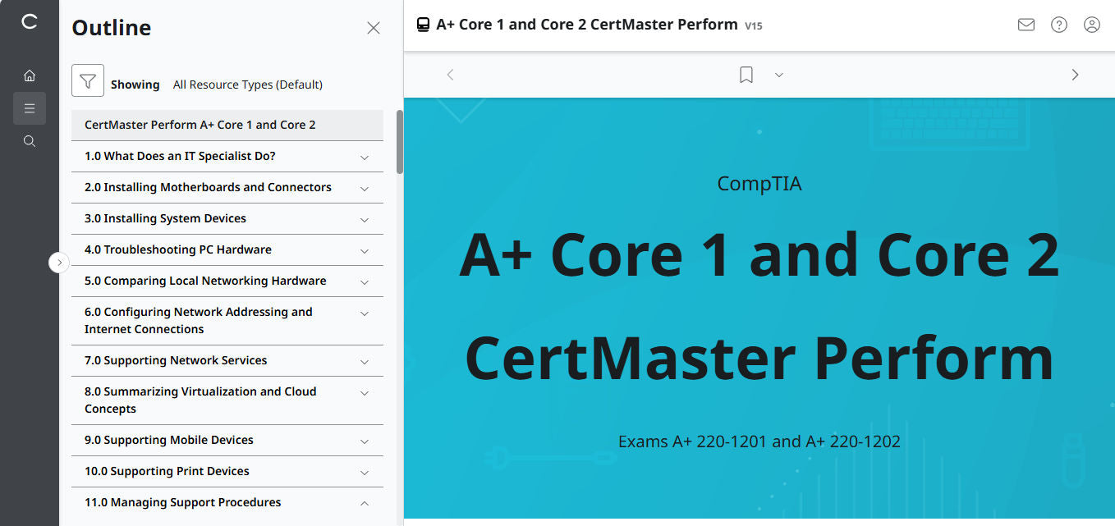Open the user account profile icon

click(1091, 25)
